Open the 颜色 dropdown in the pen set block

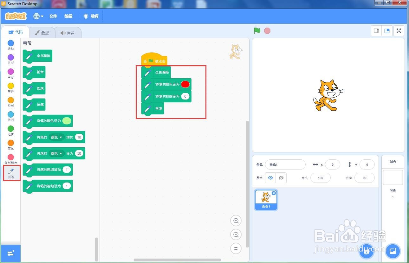pos(57,153)
